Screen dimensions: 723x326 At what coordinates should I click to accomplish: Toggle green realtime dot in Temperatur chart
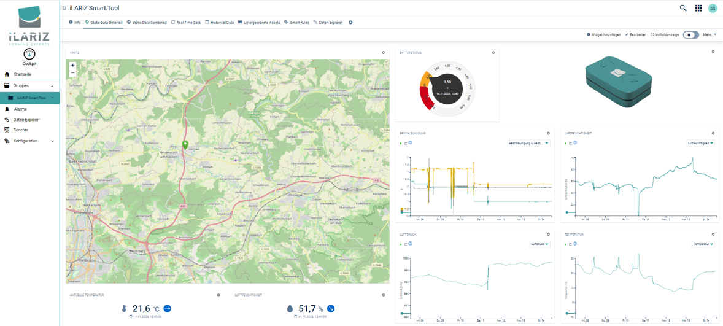coord(566,244)
